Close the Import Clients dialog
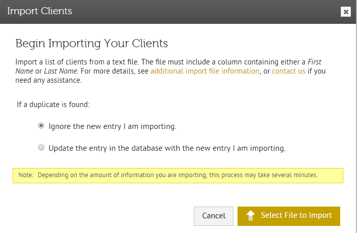 pyautogui.click(x=346, y=12)
